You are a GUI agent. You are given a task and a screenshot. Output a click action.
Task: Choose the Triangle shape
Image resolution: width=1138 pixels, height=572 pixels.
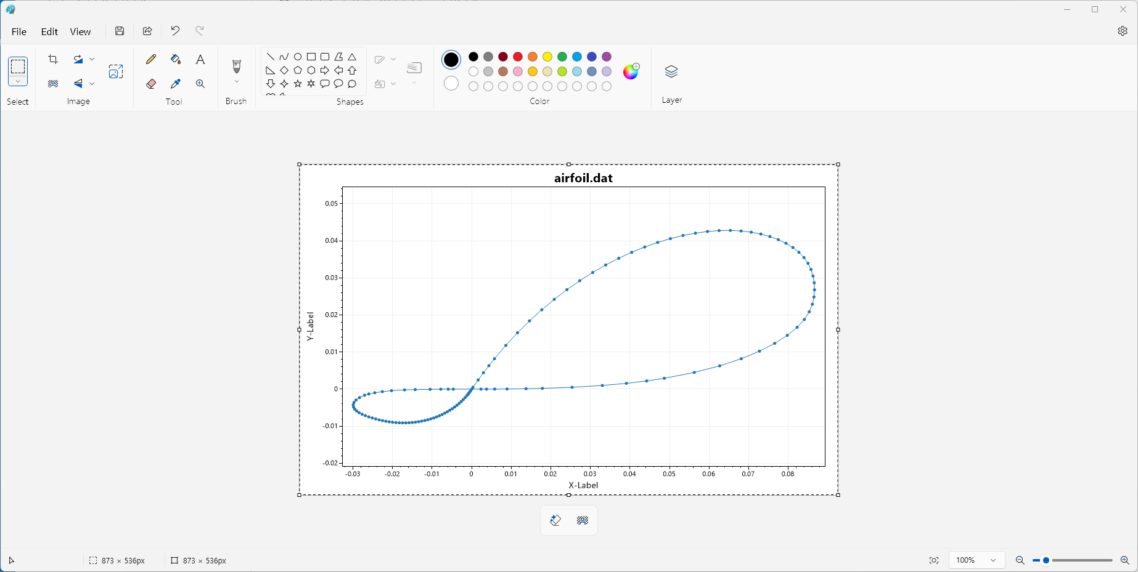point(352,57)
